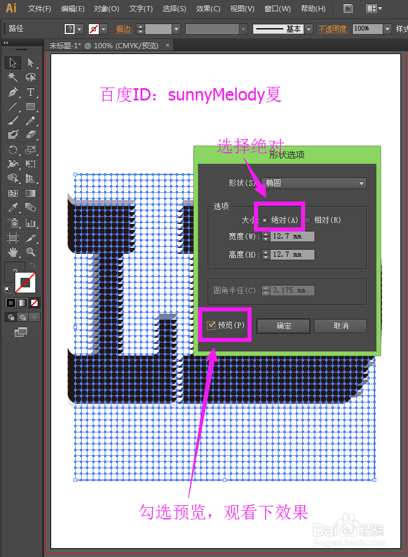The image size is (408, 557).
Task: Open the 形状(S) dropdown showing 椭圆
Action: click(314, 183)
